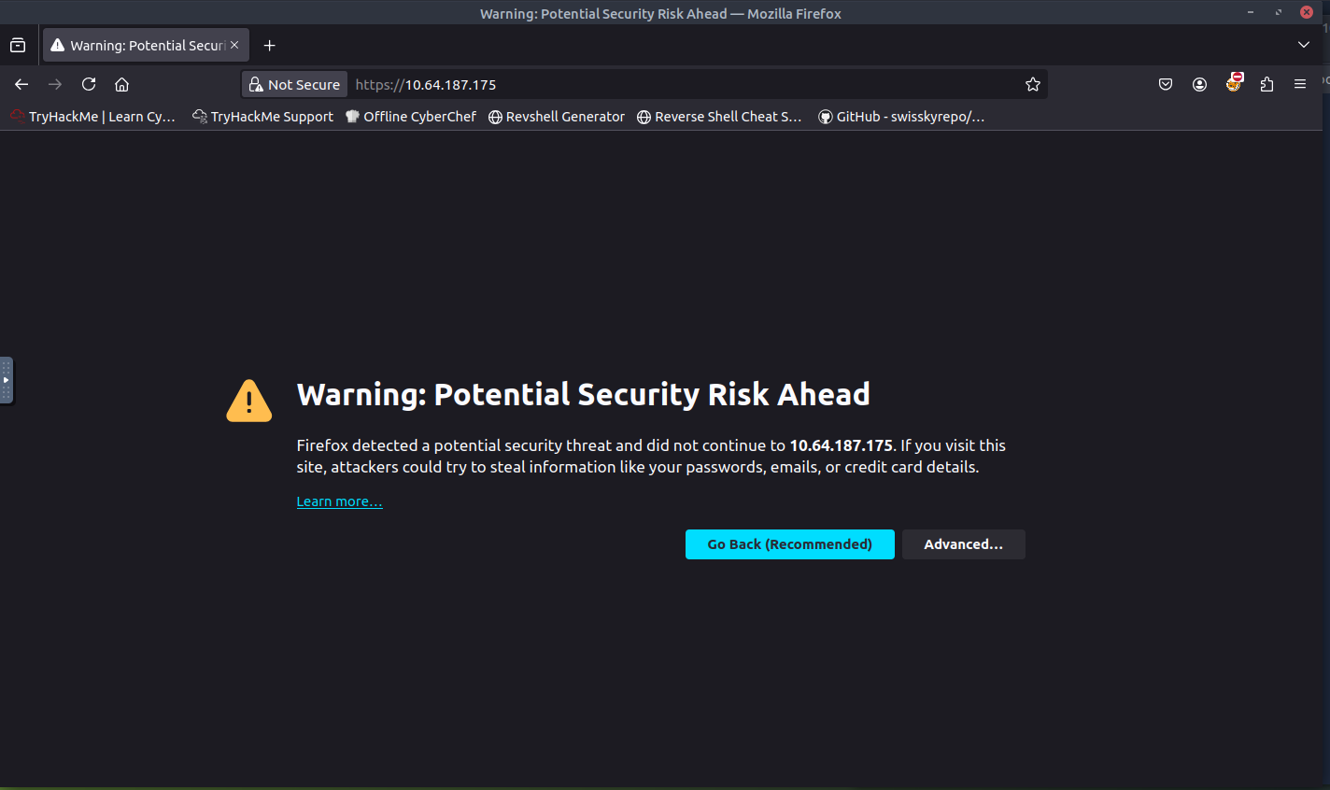Click the back arrow navigation icon
1330x790 pixels.
coord(21,84)
